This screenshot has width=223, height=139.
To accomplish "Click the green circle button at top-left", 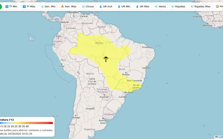I will point(1,7).
